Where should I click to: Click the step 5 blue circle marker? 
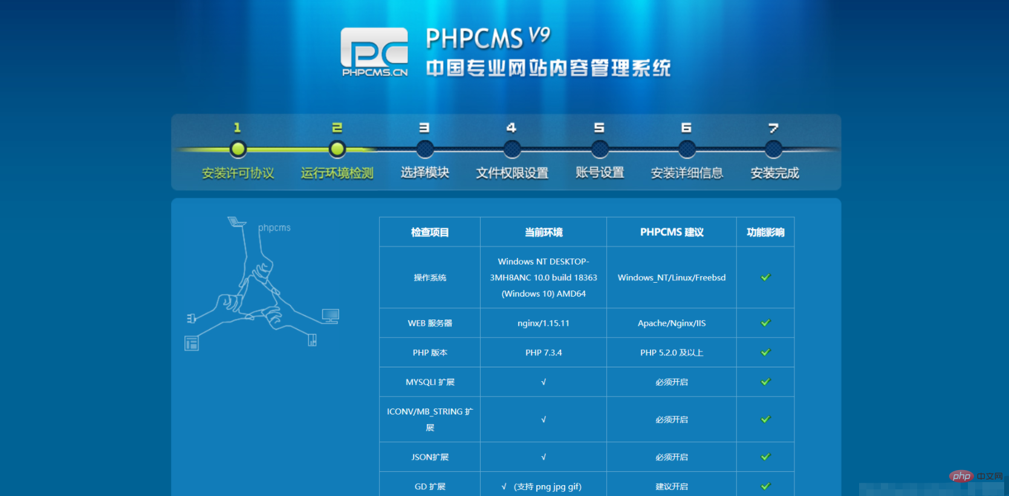[x=600, y=149]
